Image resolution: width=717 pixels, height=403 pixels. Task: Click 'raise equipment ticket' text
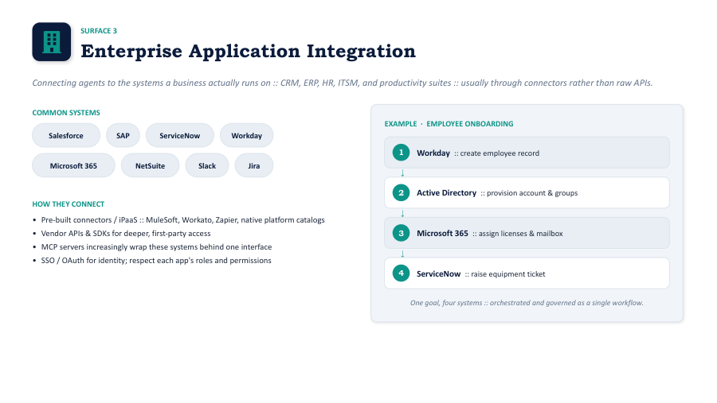click(508, 274)
